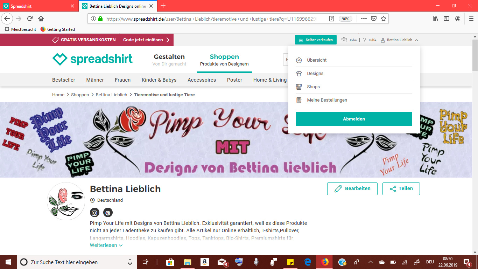Click the Firefox home icon
Screen dimensions: 478x269
41,19
